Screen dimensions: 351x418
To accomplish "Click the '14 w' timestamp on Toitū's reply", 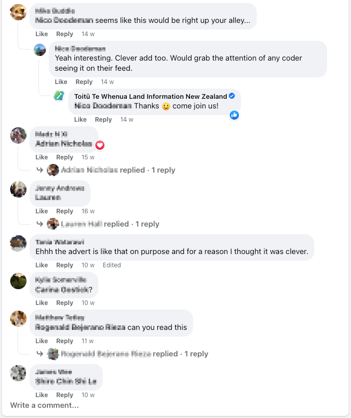I will click(127, 120).
